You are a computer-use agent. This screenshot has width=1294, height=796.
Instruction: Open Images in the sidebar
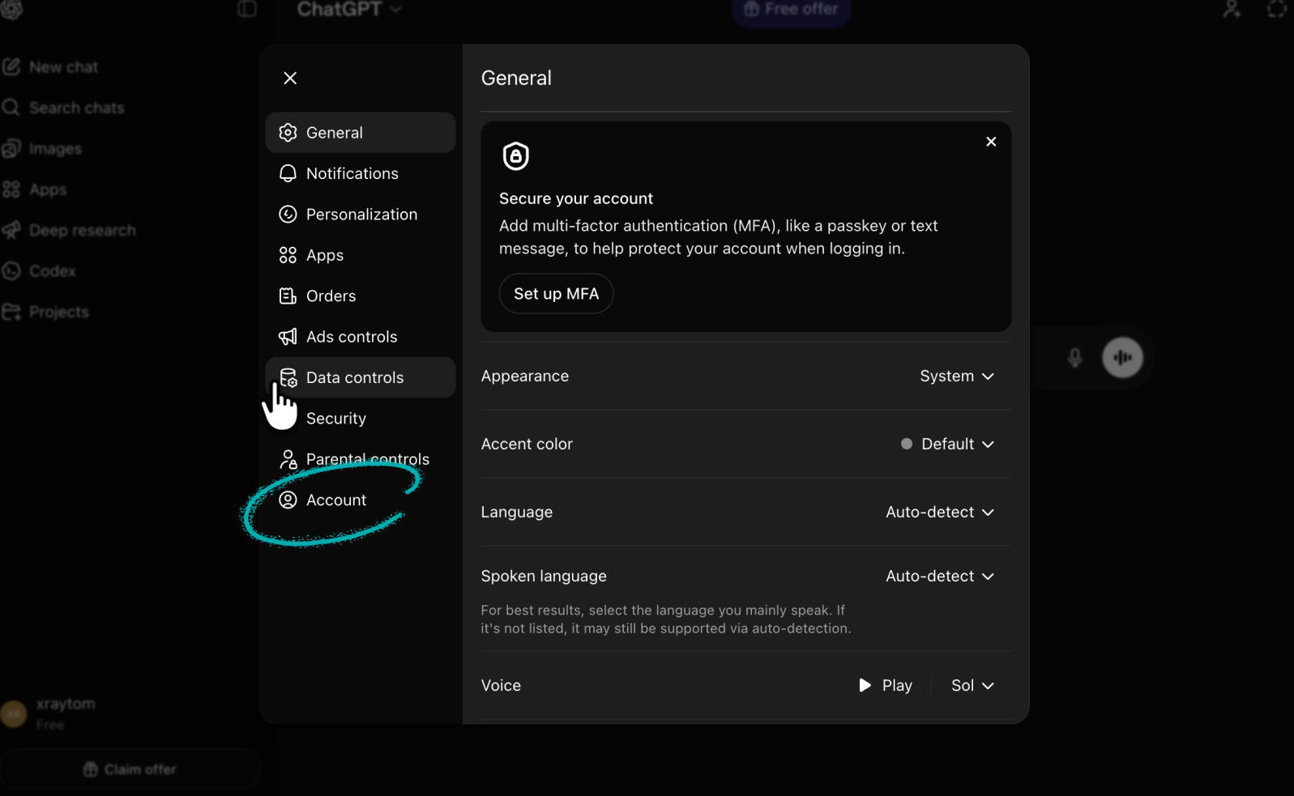42,149
